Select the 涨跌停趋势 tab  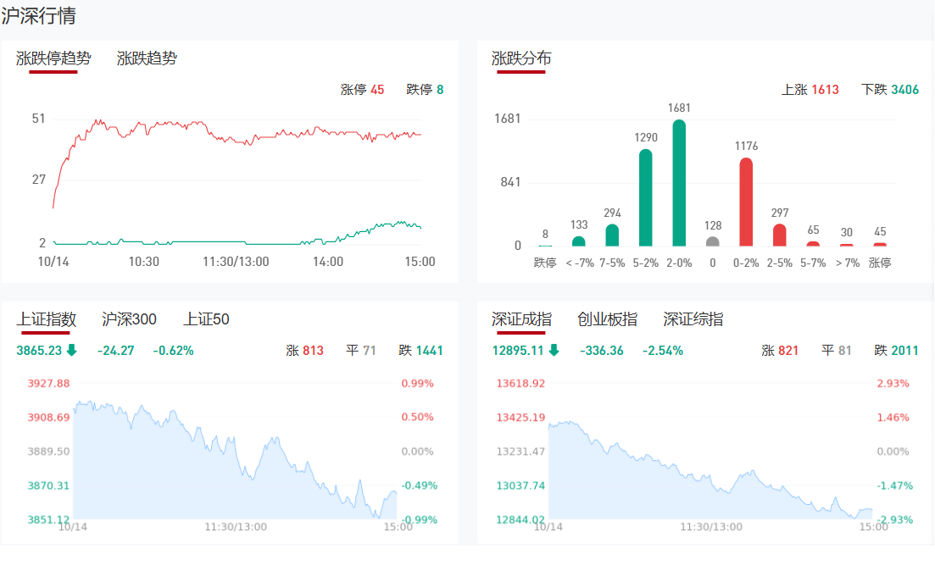tap(53, 58)
